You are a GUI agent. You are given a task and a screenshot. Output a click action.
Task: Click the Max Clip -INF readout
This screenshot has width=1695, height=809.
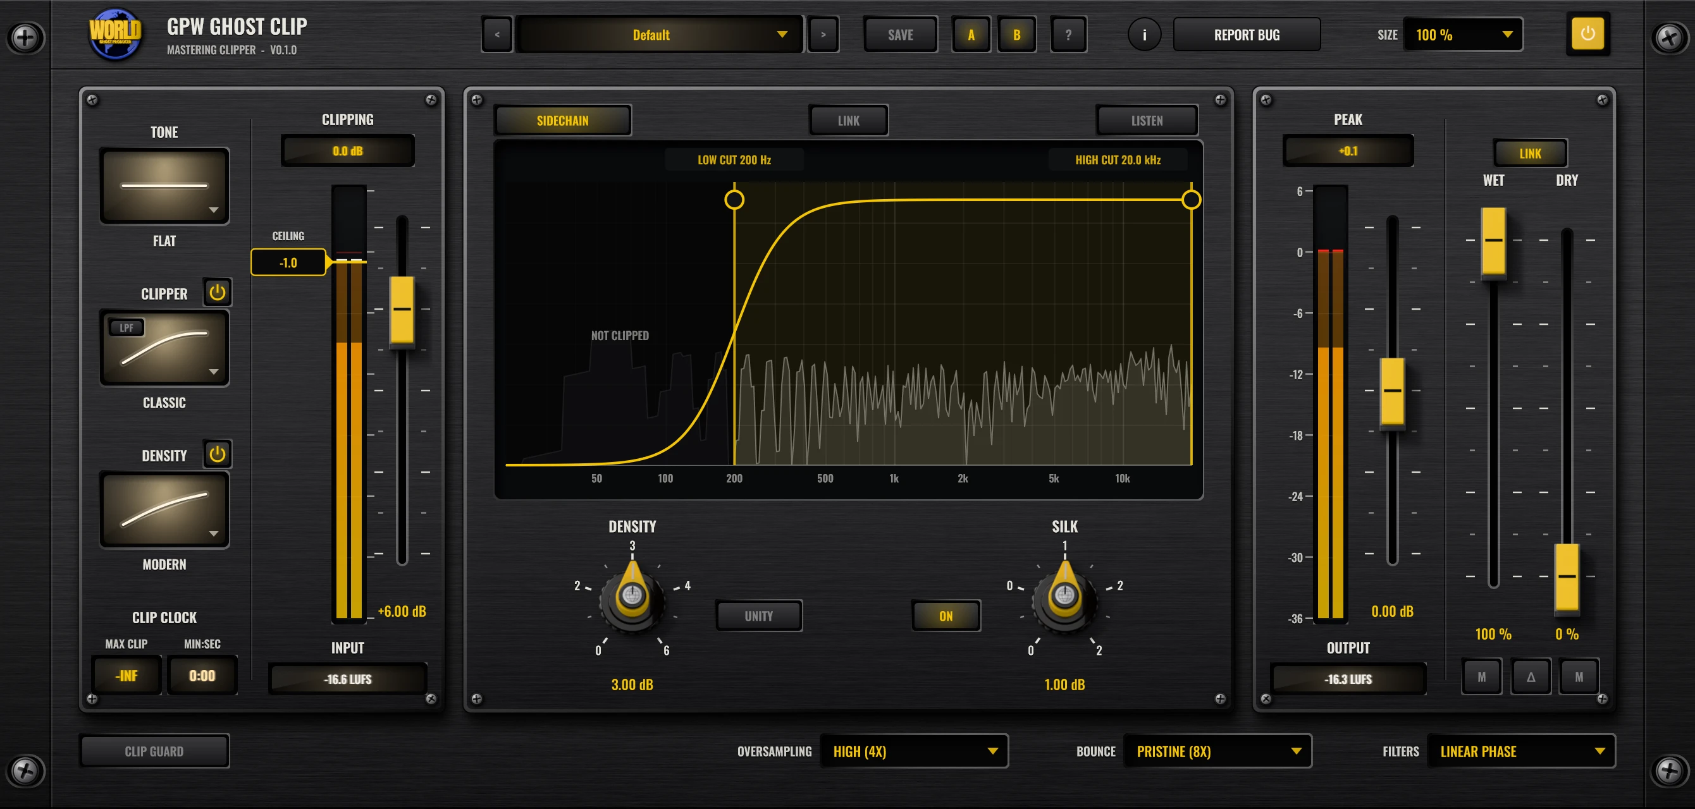(127, 676)
